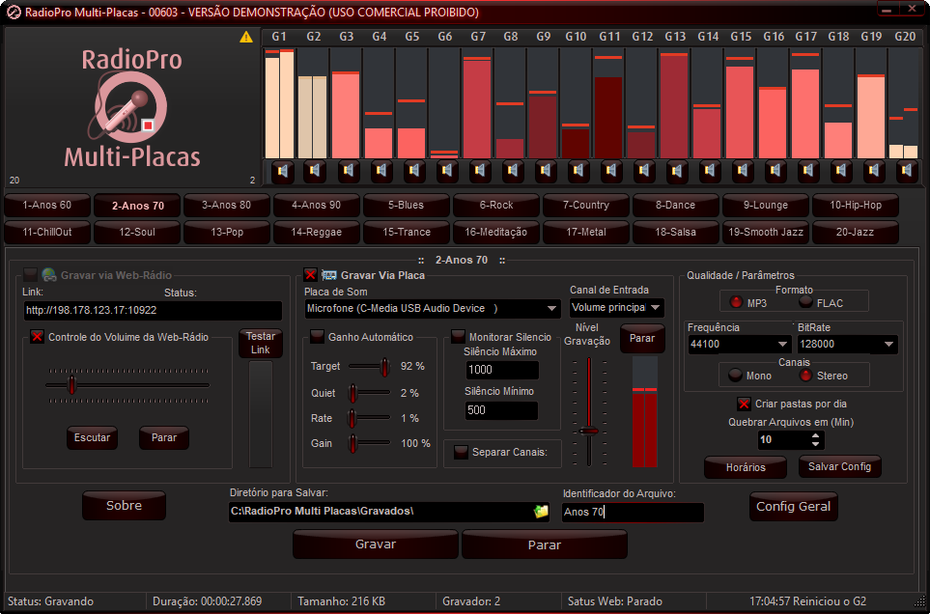
Task: Enable Monitorar Silencio checkbox
Action: tap(458, 337)
